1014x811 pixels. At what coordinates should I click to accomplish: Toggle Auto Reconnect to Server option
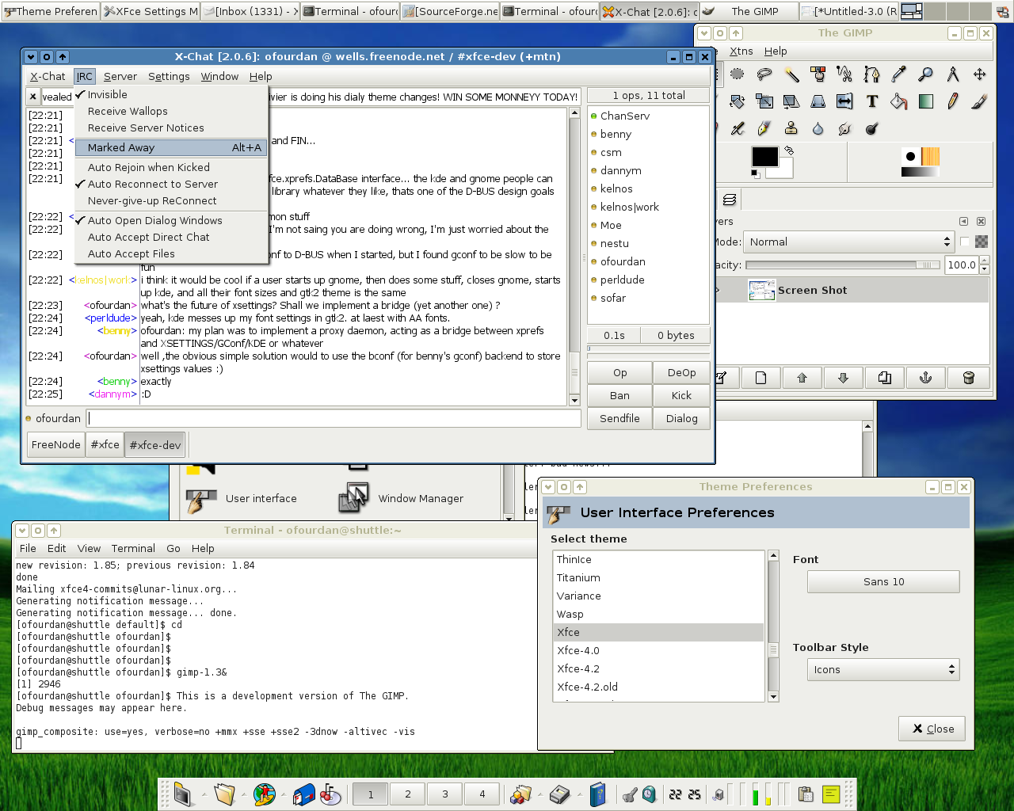click(152, 184)
